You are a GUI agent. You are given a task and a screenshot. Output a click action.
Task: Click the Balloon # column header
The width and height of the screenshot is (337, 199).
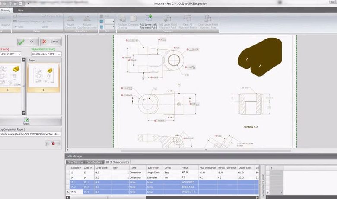[76, 168]
